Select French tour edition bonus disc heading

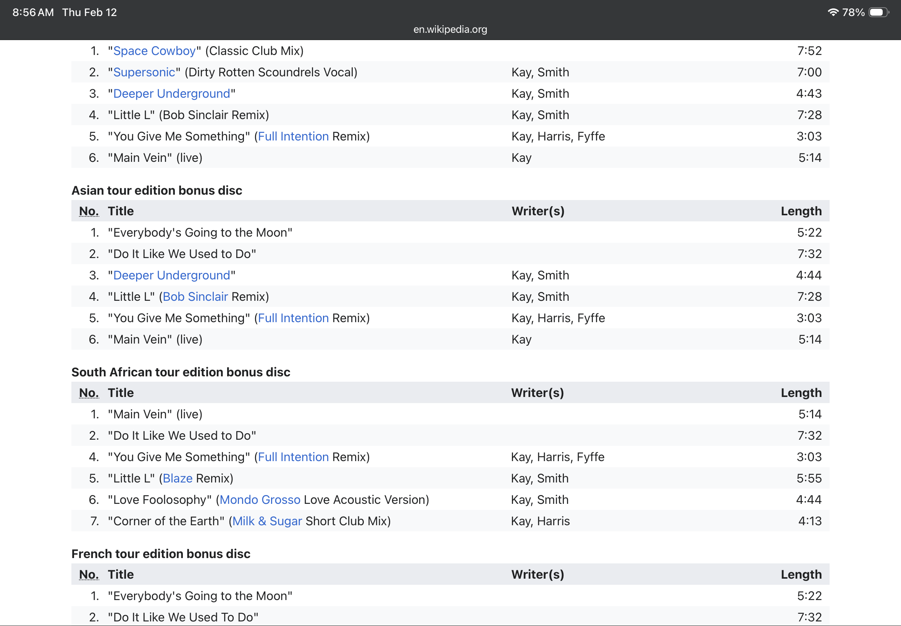click(161, 553)
